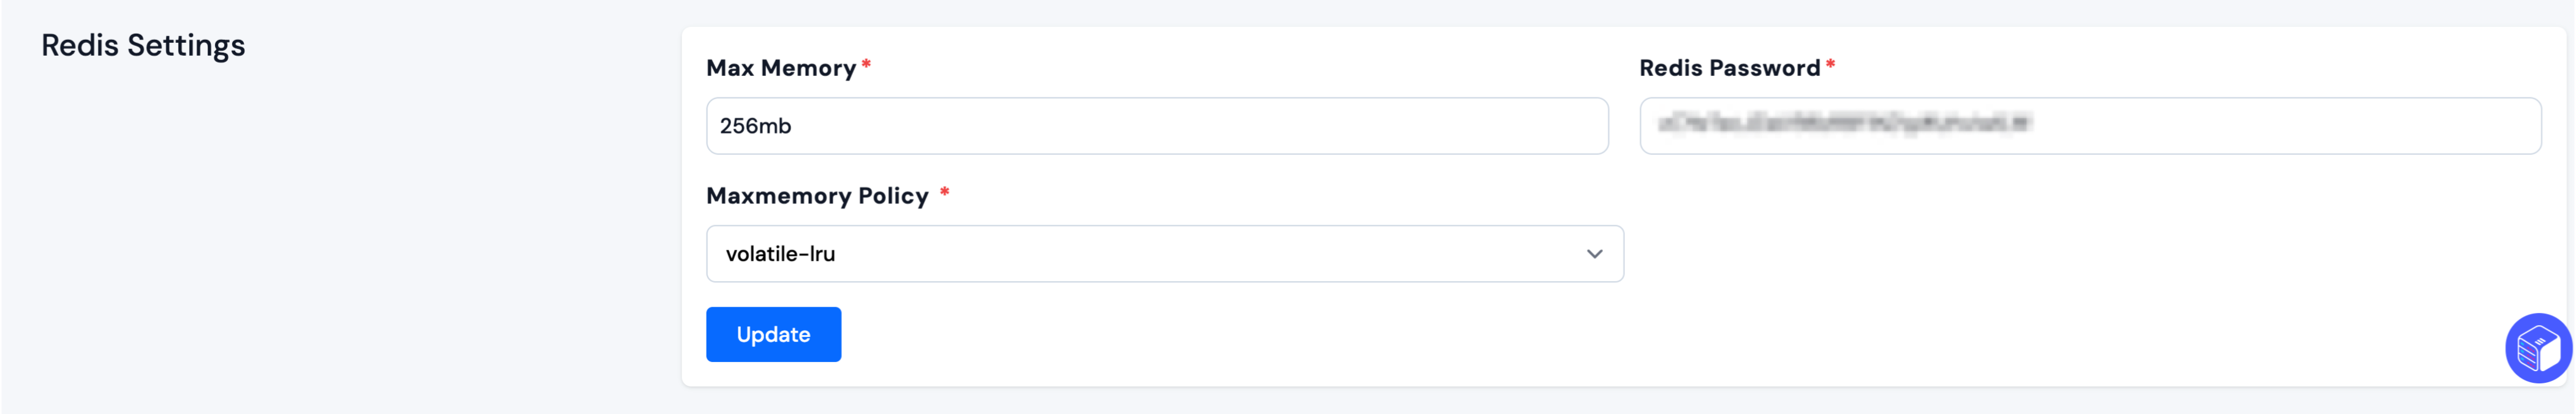Click the Redis Password label

1729,68
